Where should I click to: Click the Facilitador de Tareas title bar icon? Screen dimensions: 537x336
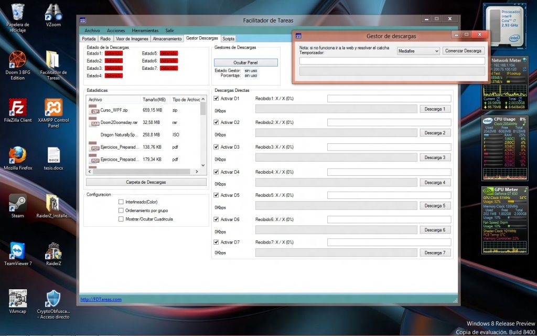coord(83,20)
